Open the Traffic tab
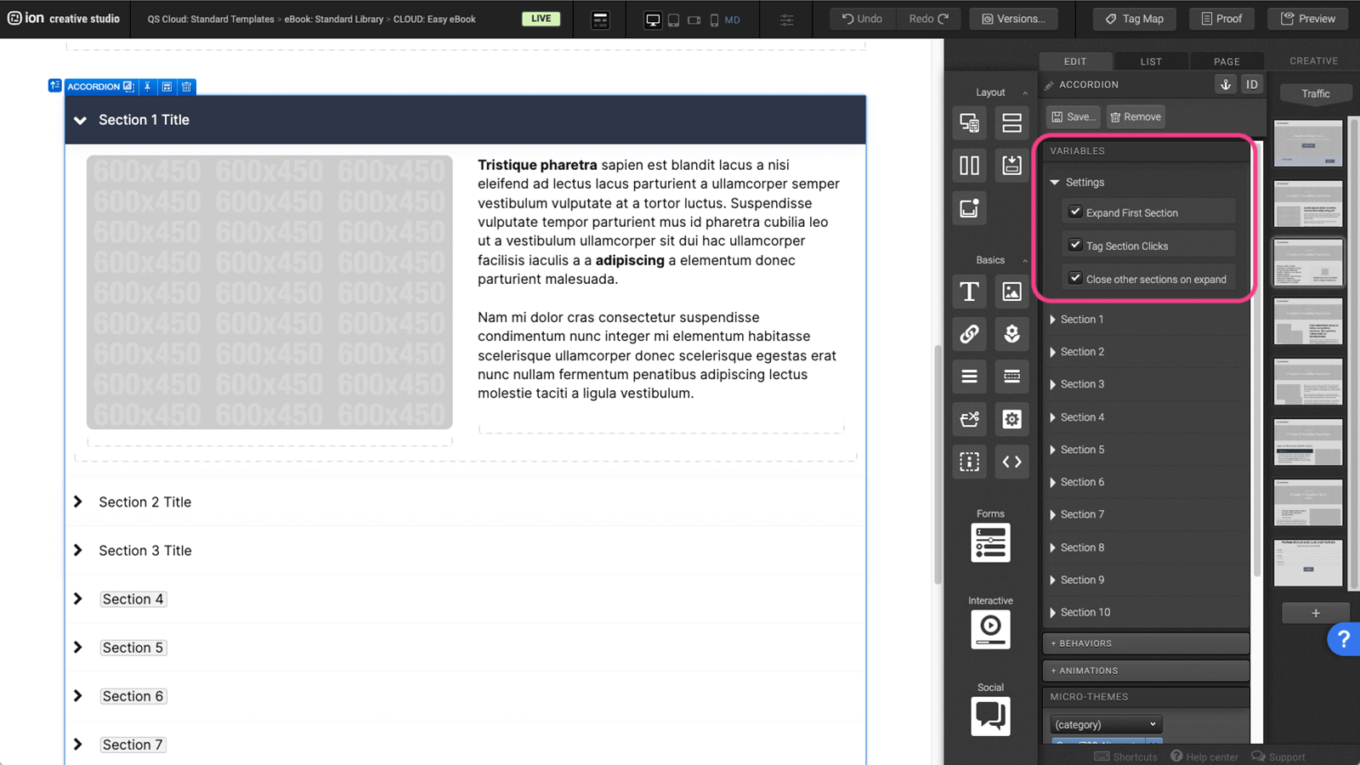The width and height of the screenshot is (1360, 765). point(1316,93)
